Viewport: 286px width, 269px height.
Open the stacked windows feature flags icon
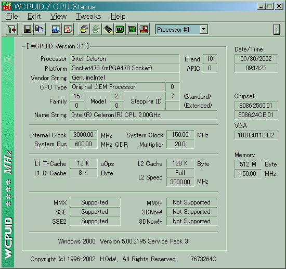point(84,29)
